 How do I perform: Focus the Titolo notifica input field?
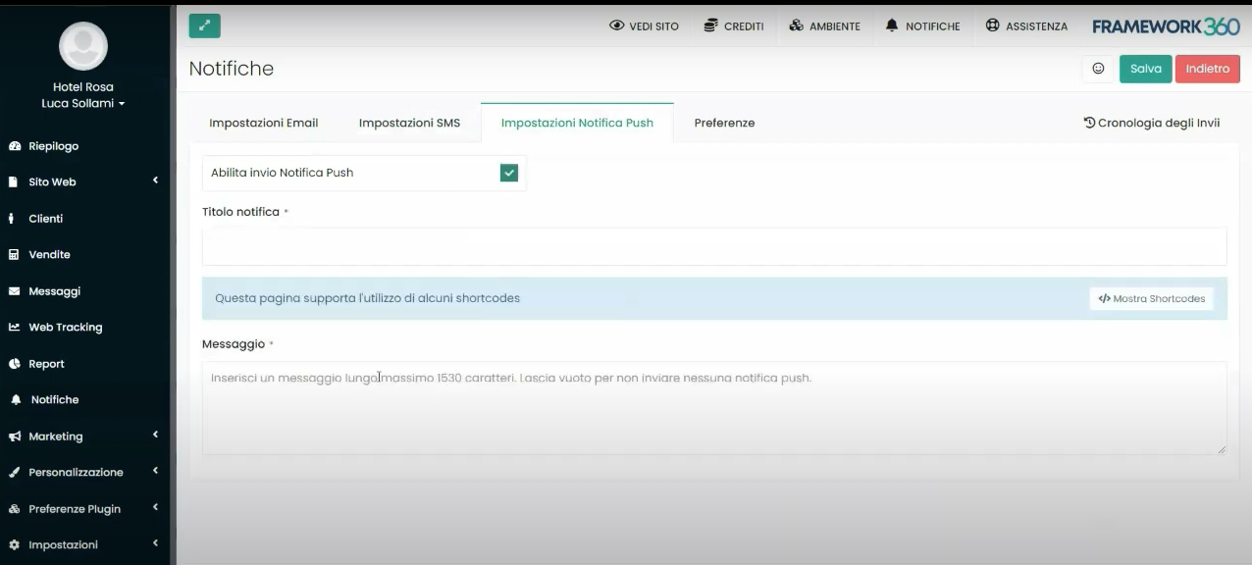pos(713,246)
